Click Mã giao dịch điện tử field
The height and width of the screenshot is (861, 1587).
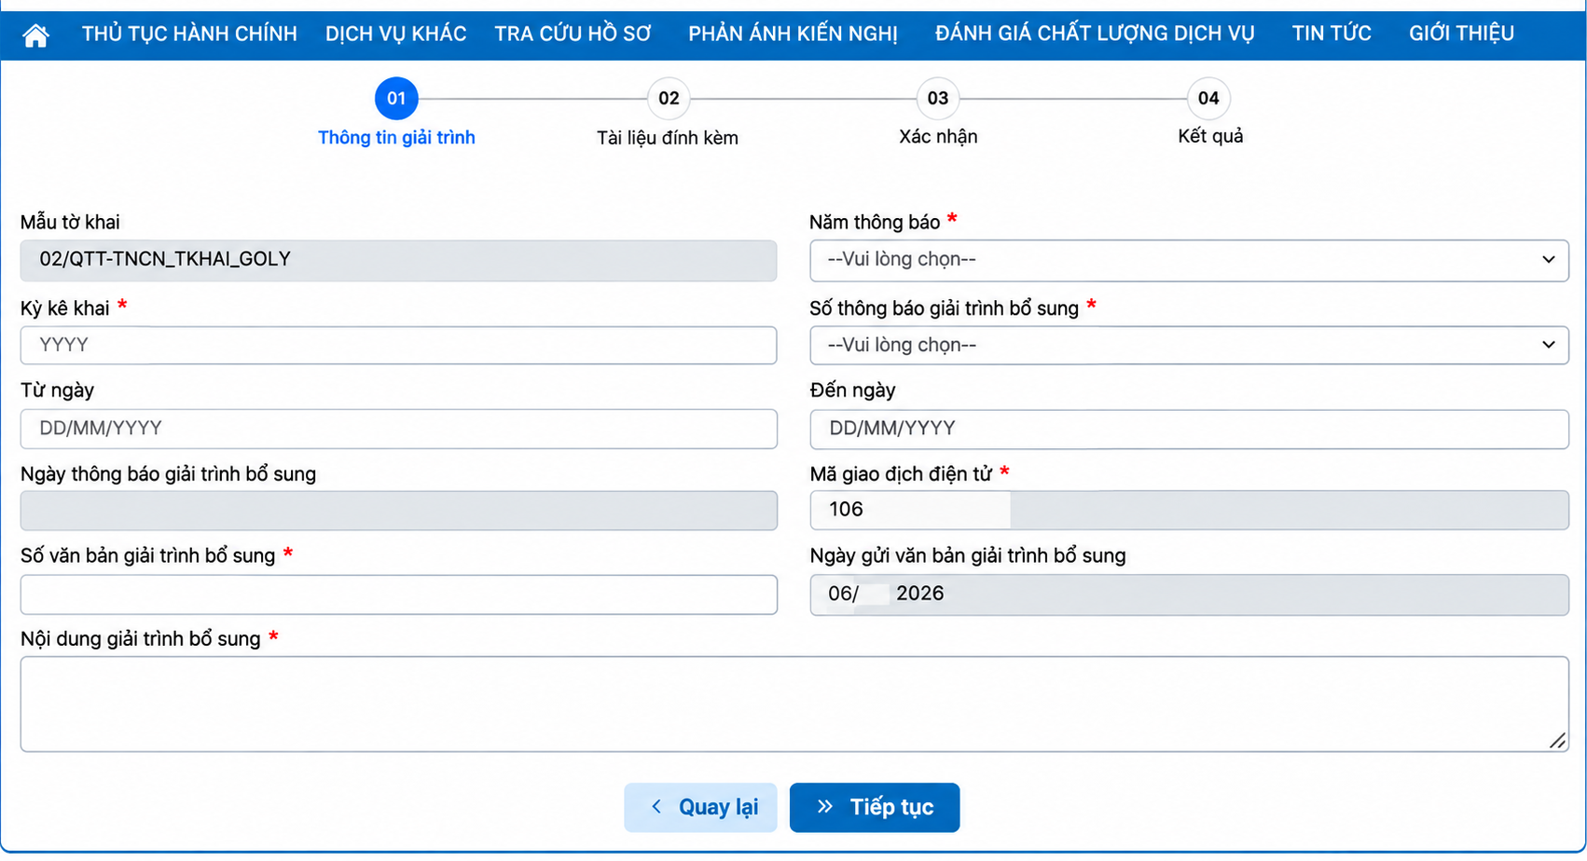1189,510
